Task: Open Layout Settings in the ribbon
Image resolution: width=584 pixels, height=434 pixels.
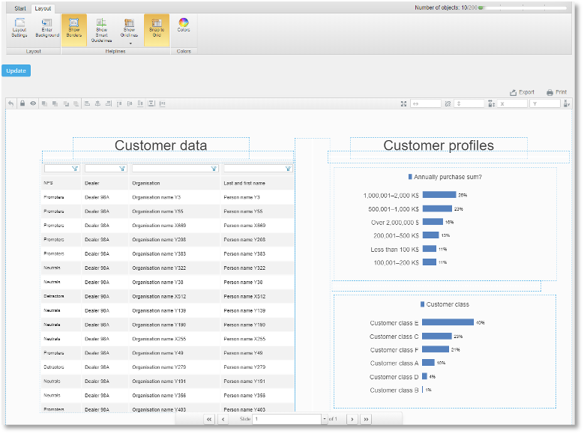Action: pos(19,28)
